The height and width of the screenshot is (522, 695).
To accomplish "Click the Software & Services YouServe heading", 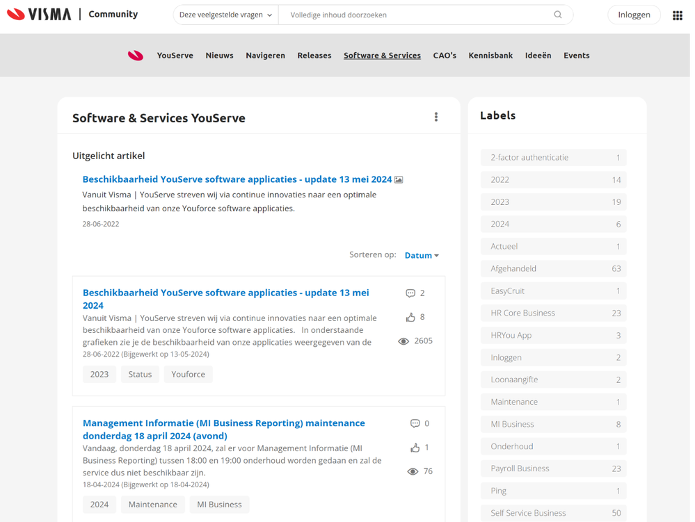I will point(159,118).
